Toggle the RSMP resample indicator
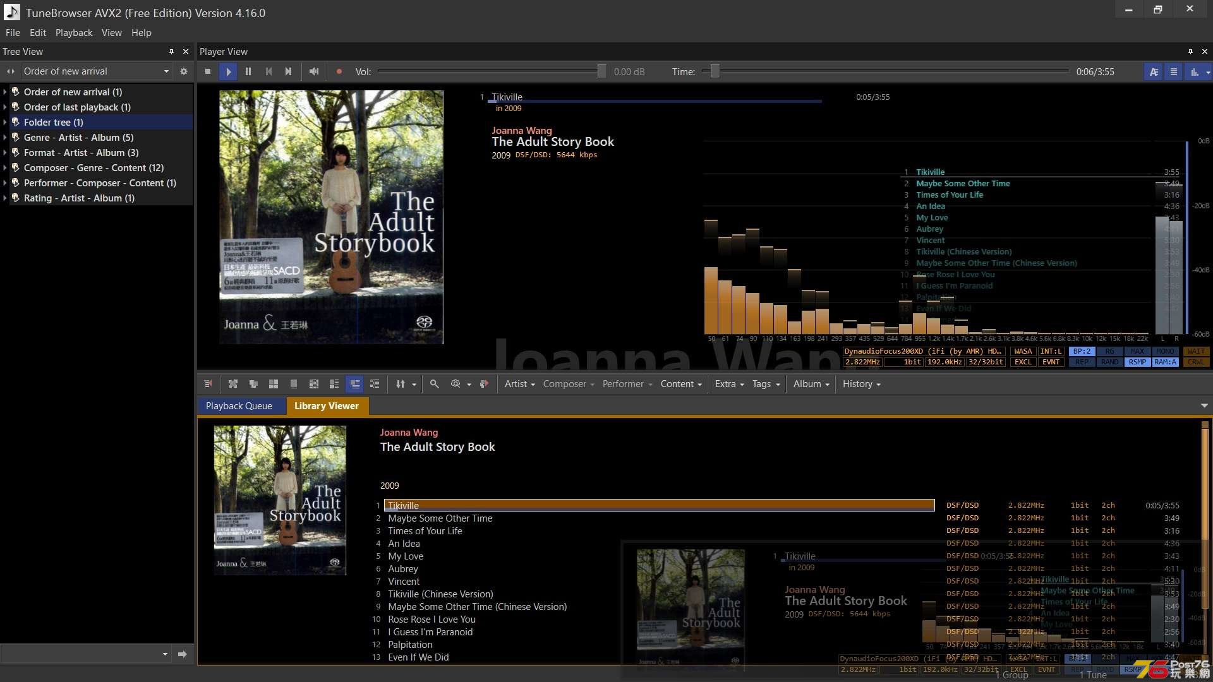The width and height of the screenshot is (1213, 682). [x=1137, y=362]
